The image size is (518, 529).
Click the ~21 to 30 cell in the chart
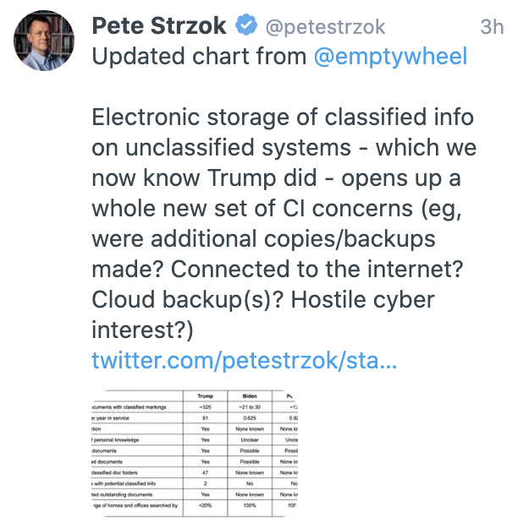point(250,406)
